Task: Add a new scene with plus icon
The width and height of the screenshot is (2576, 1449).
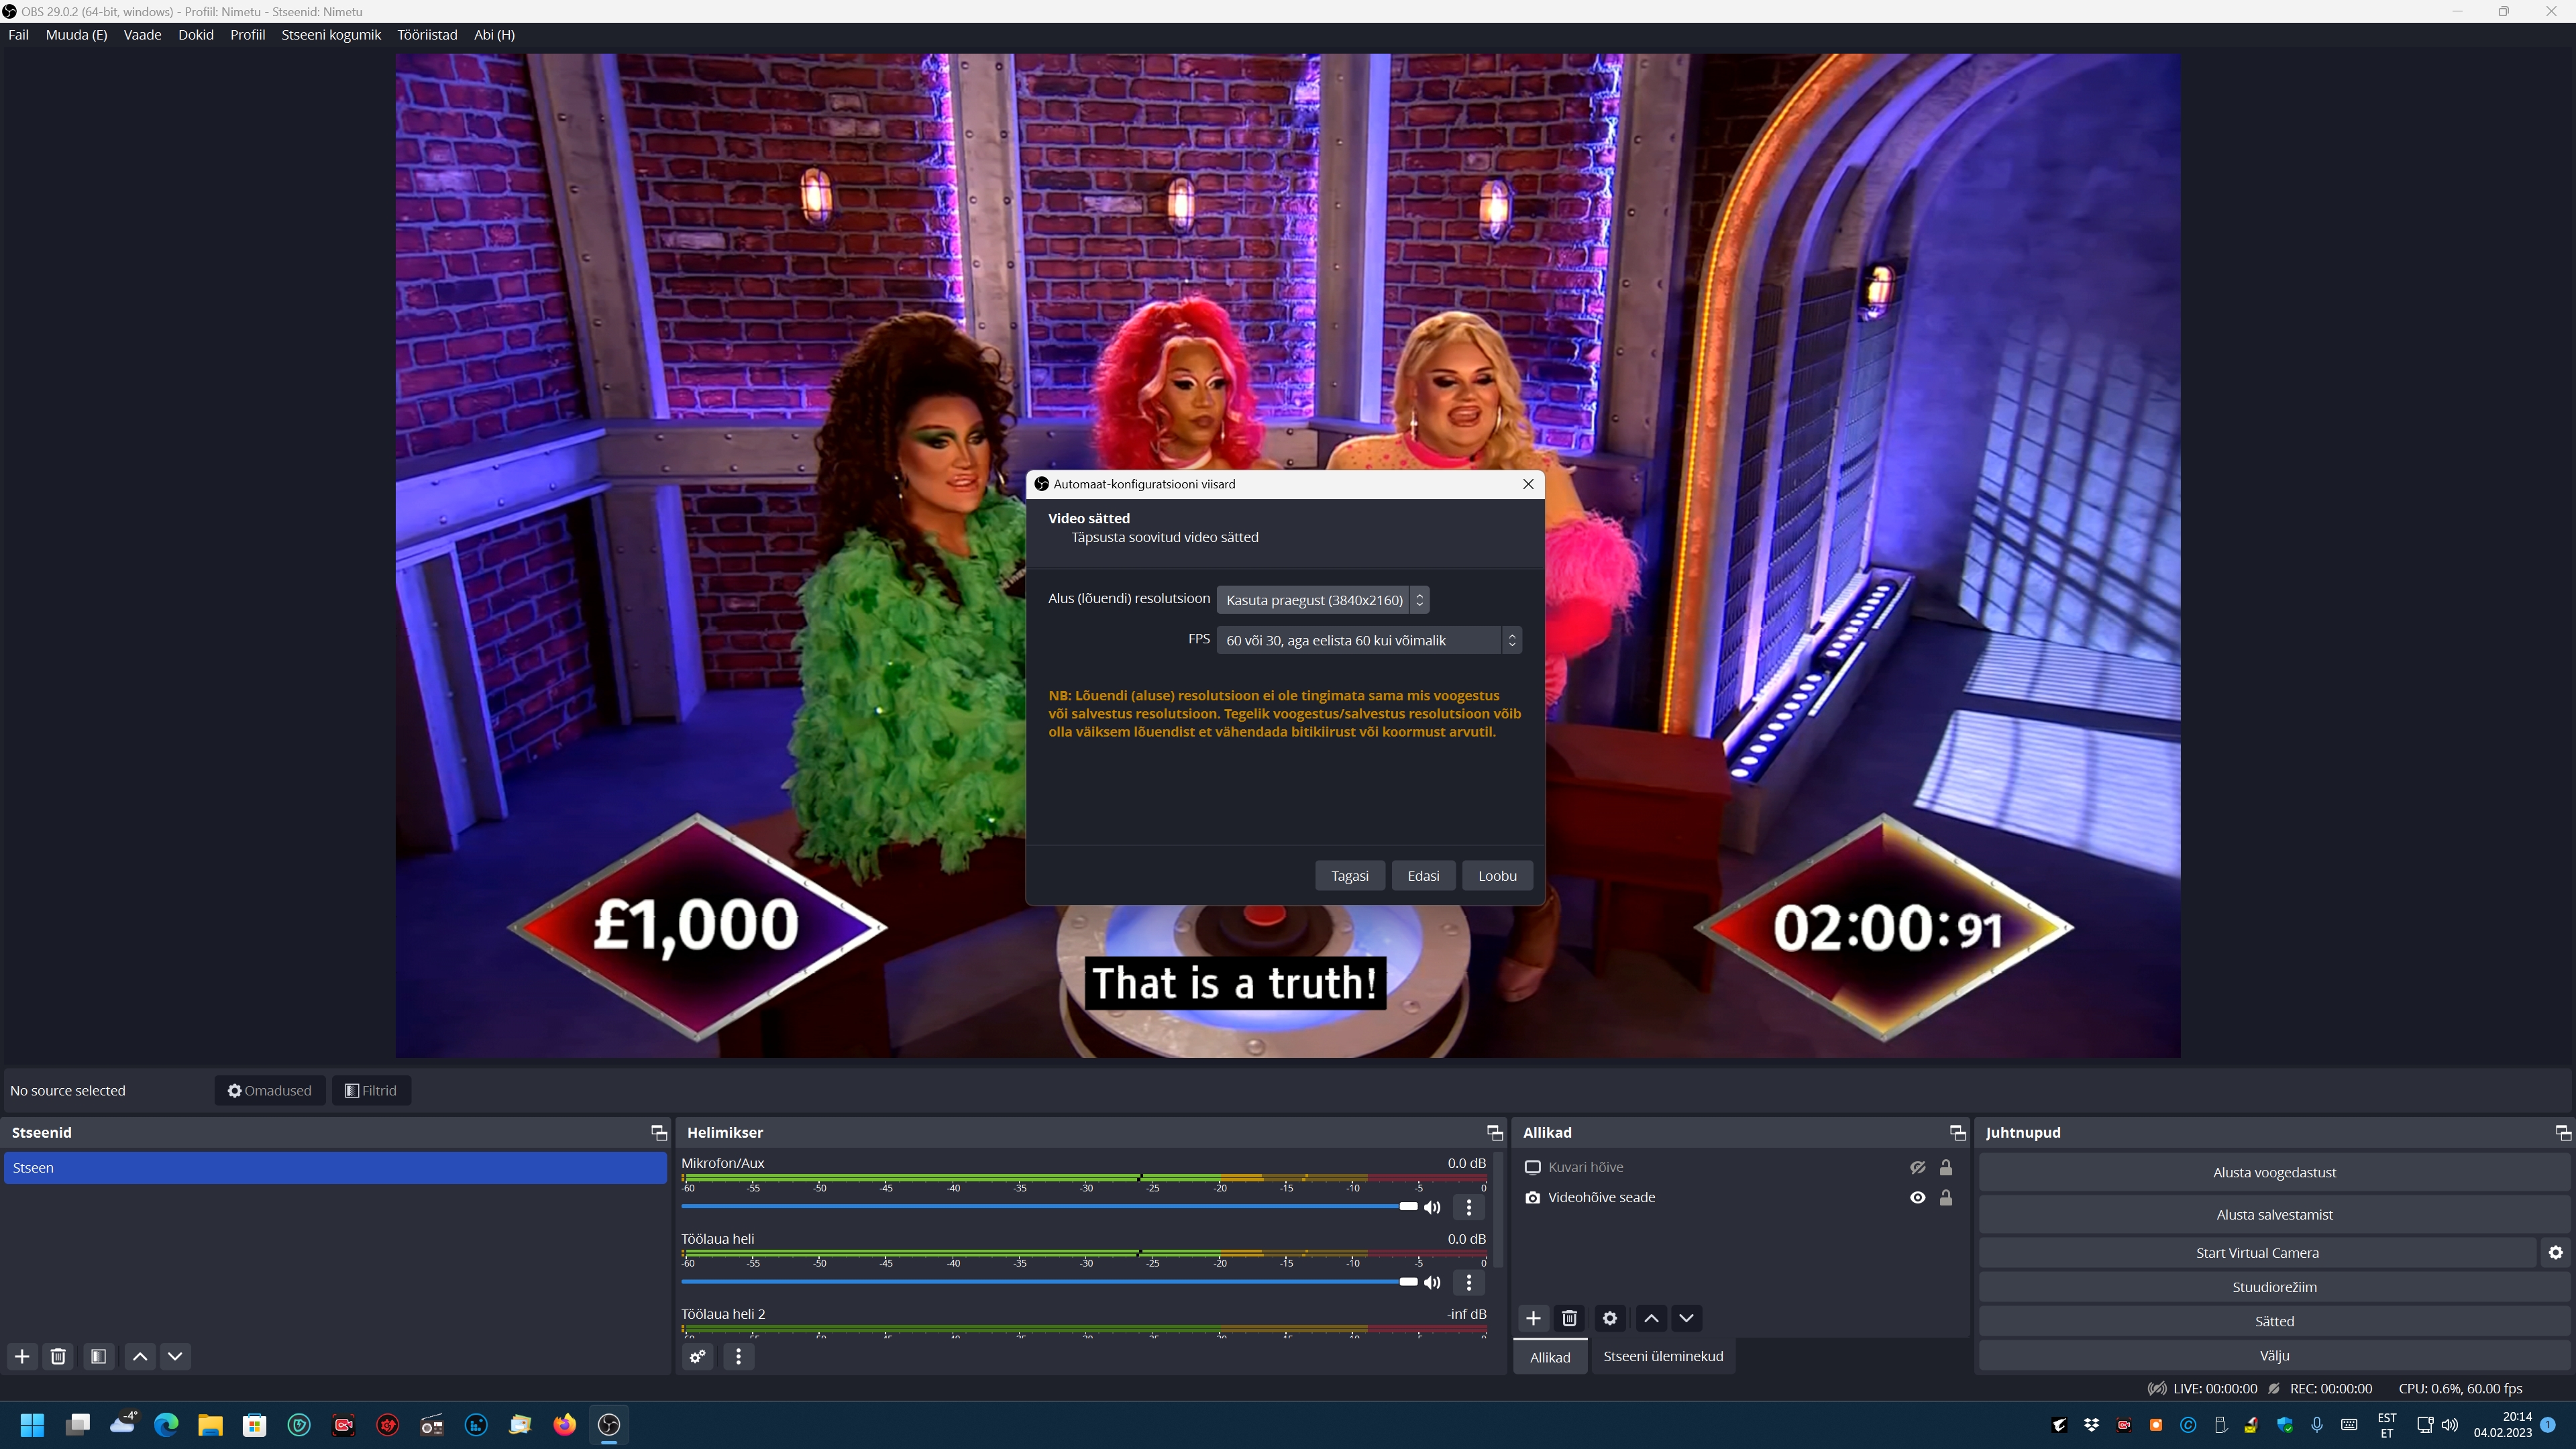Action: pos(22,1356)
